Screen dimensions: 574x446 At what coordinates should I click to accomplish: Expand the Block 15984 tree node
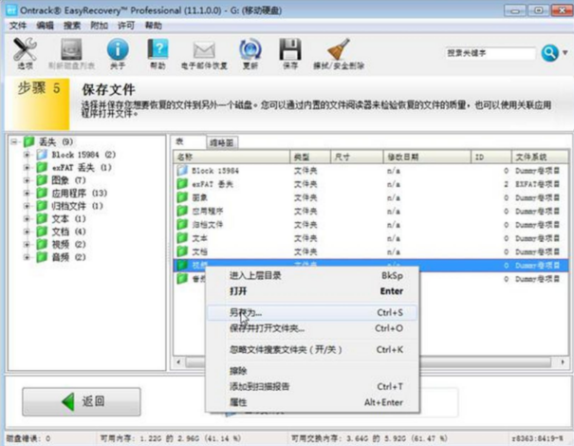tap(28, 155)
